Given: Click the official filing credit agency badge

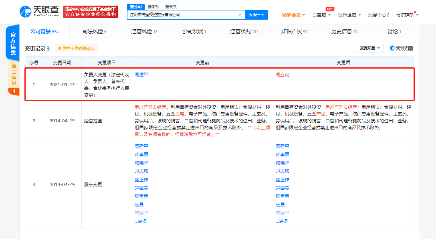Looking at the screenshot, I should pyautogui.click(x=90, y=11).
